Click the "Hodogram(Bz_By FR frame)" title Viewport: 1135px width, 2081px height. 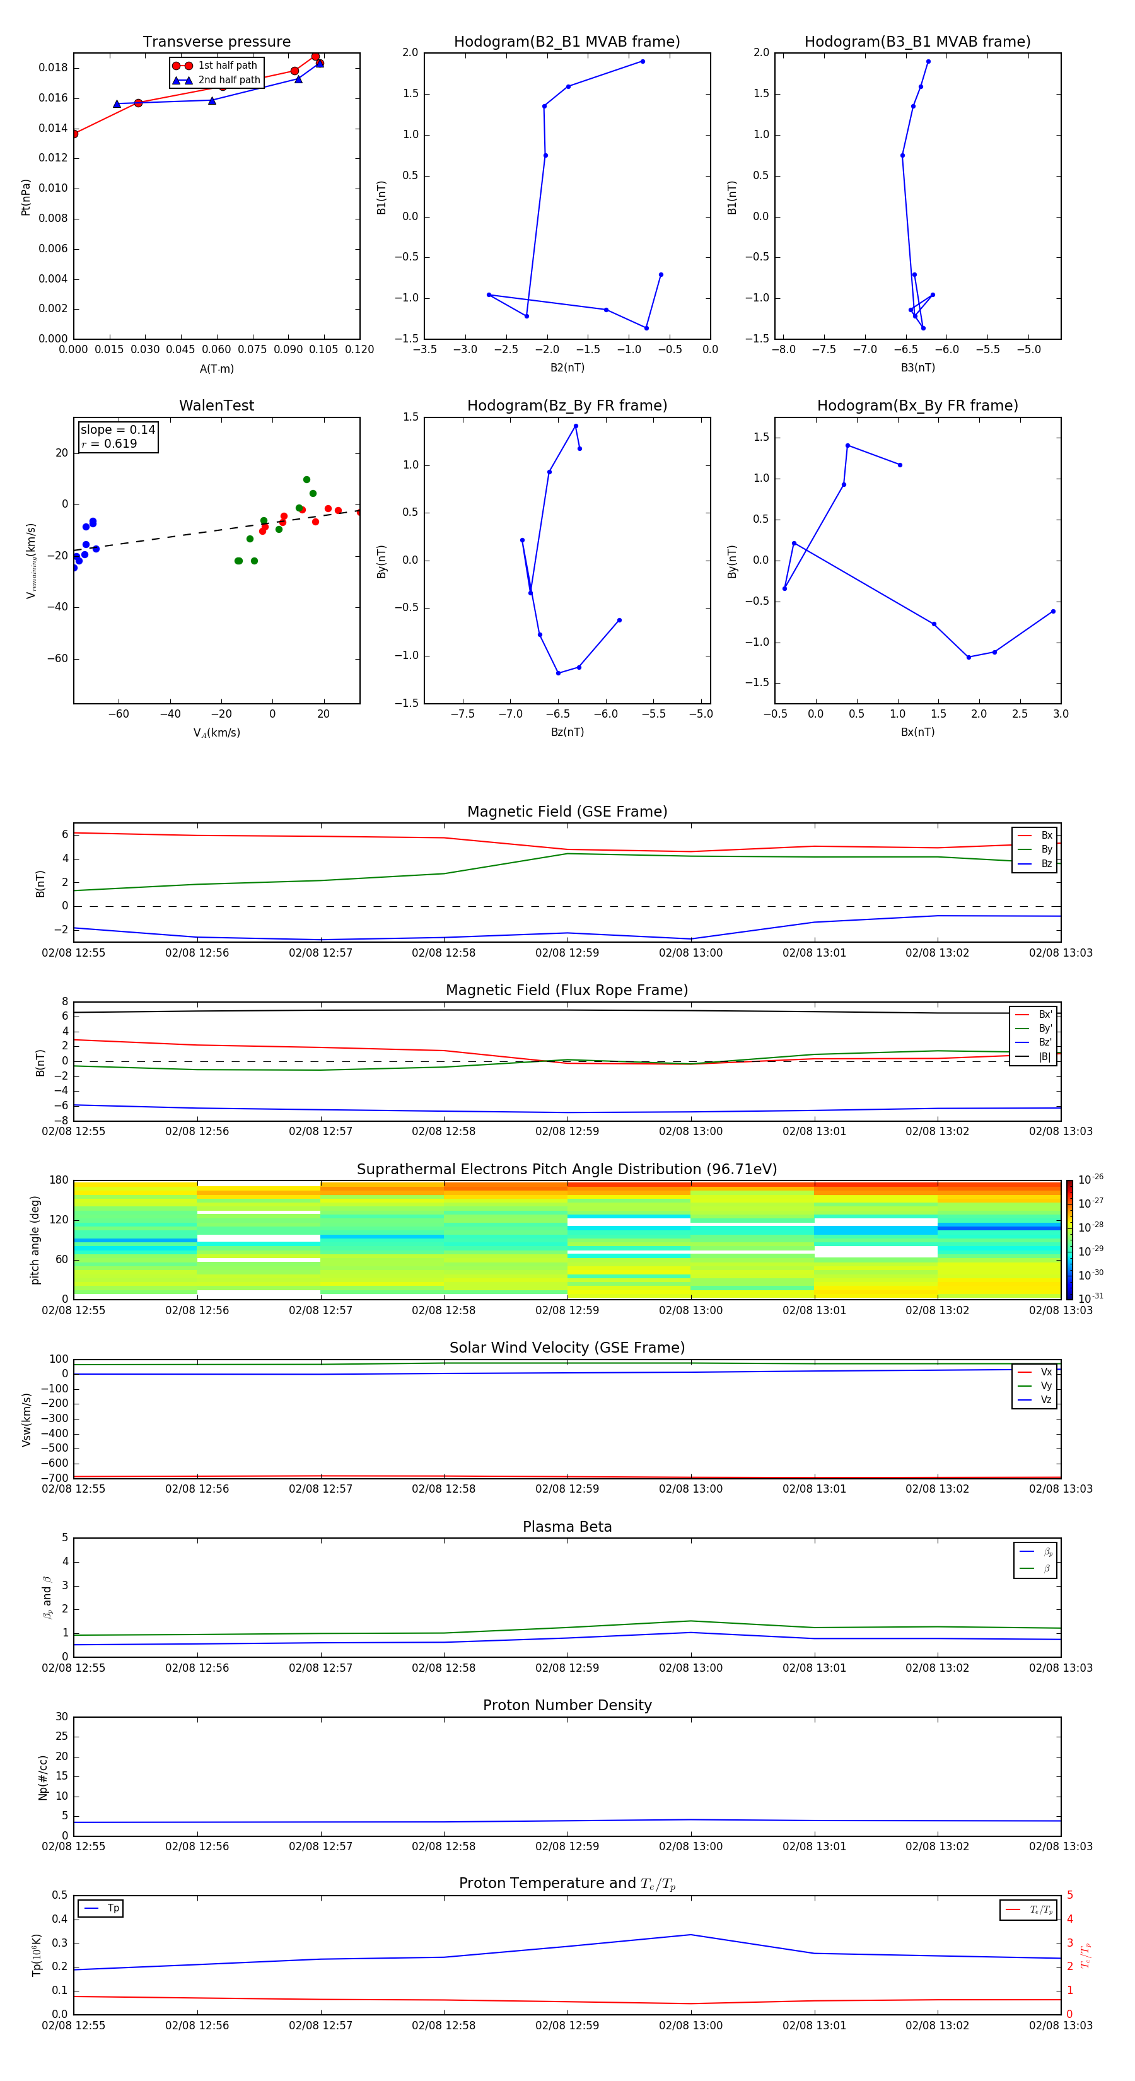[567, 405]
